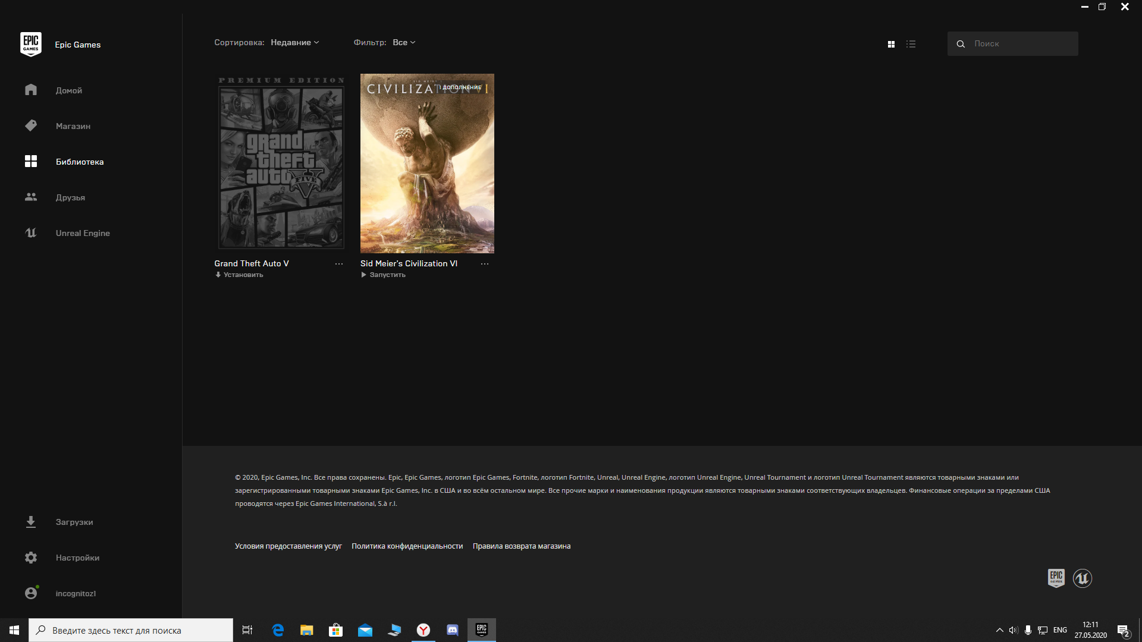Screen dimensions: 1142x642
Task: Switch library to list view
Action: coord(911,44)
